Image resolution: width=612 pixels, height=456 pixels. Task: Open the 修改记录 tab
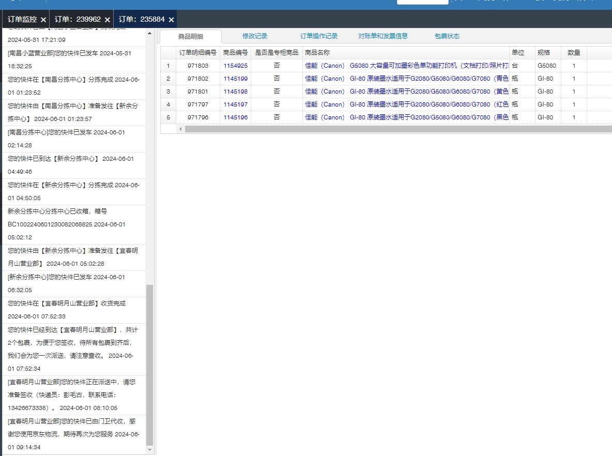pos(254,36)
